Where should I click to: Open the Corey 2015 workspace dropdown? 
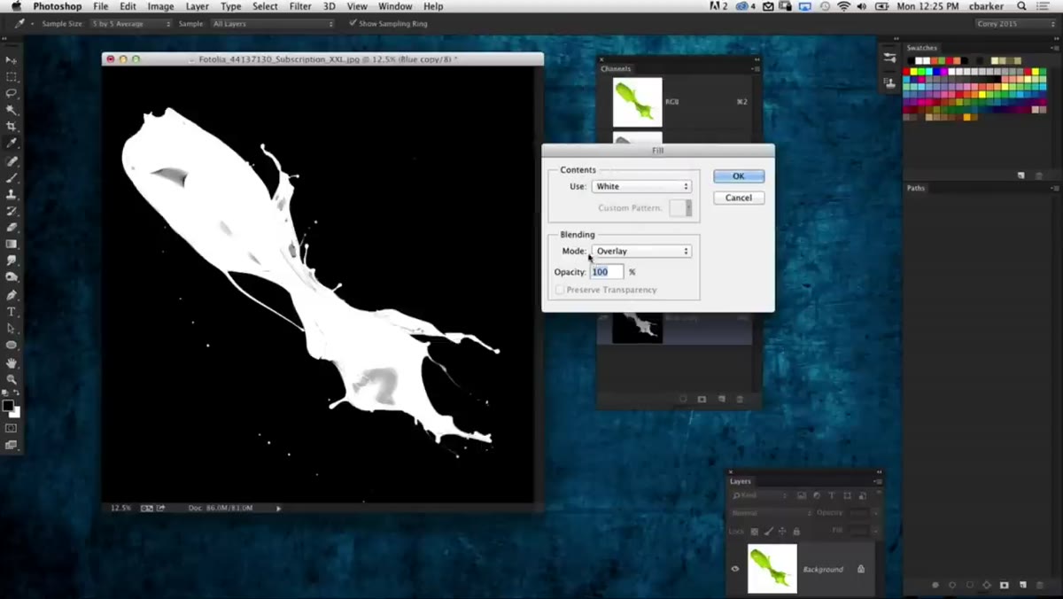(x=1016, y=23)
